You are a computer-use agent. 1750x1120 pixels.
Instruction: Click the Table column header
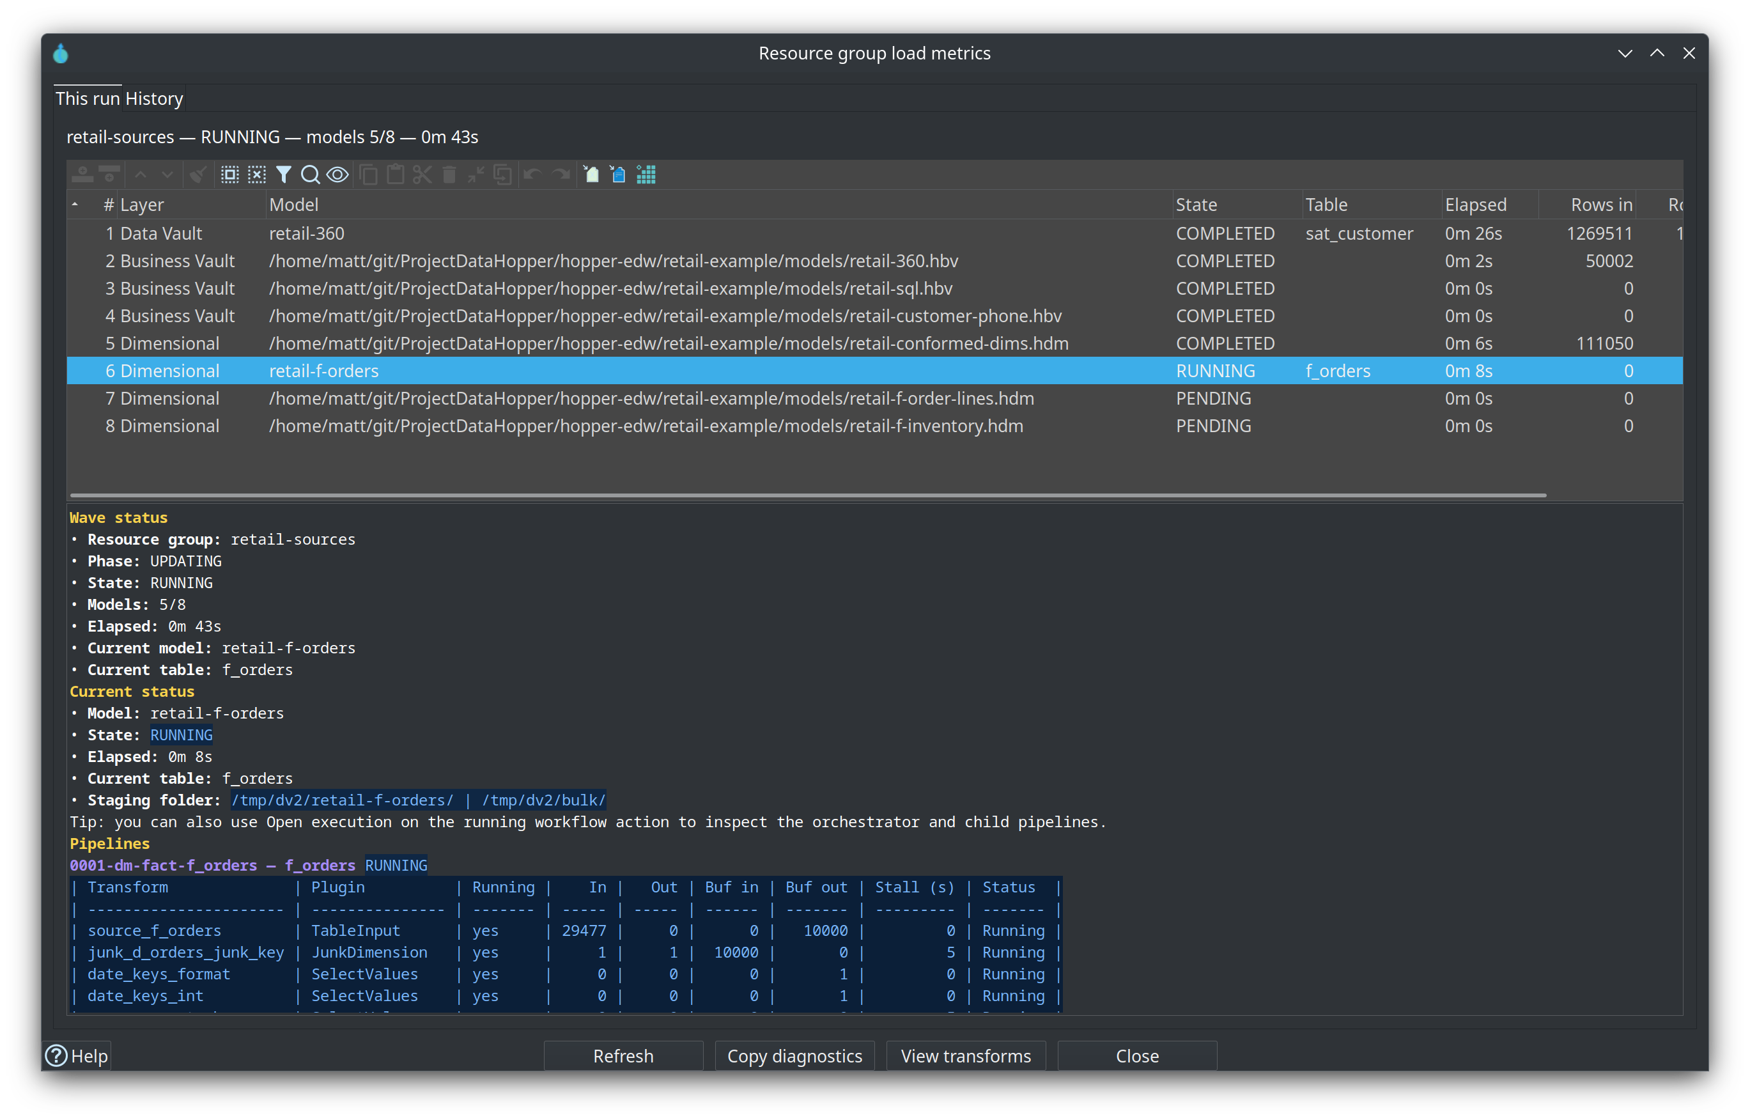[x=1371, y=205]
